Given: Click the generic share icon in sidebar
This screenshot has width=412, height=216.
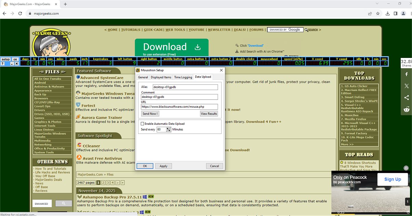Looking at the screenshot, I should [x=407, y=97].
